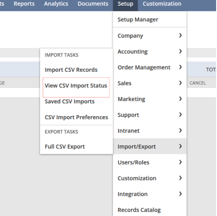Expand the Customization dropdown entry arrow
Image resolution: width=217 pixels, height=216 pixels.
180,178
